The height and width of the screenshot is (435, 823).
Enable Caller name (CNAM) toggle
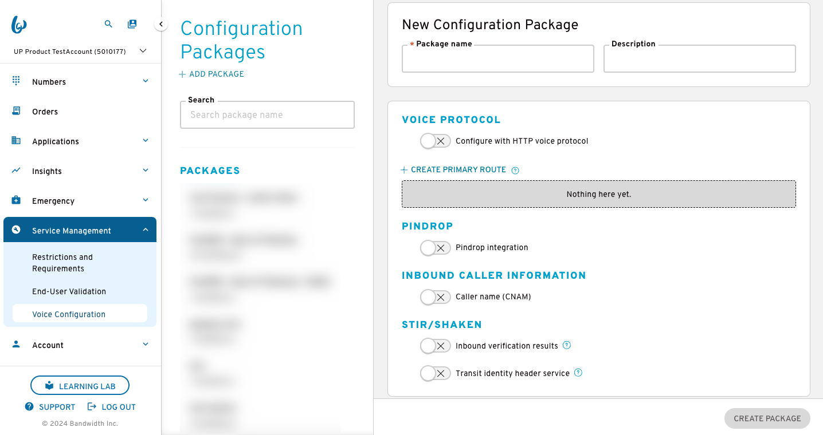(x=436, y=296)
